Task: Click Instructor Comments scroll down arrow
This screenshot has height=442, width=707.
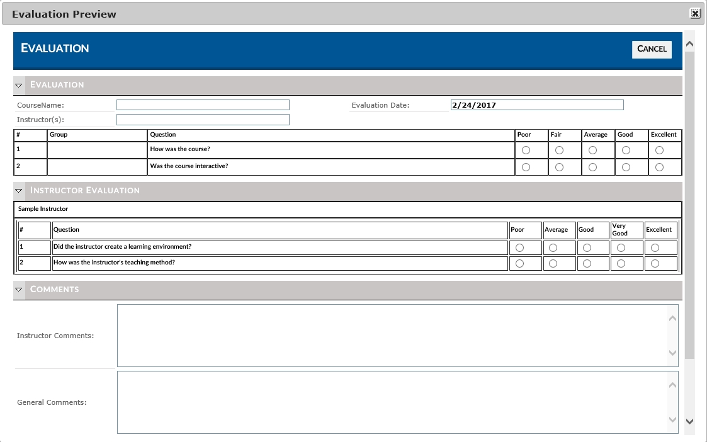Action: (x=672, y=353)
